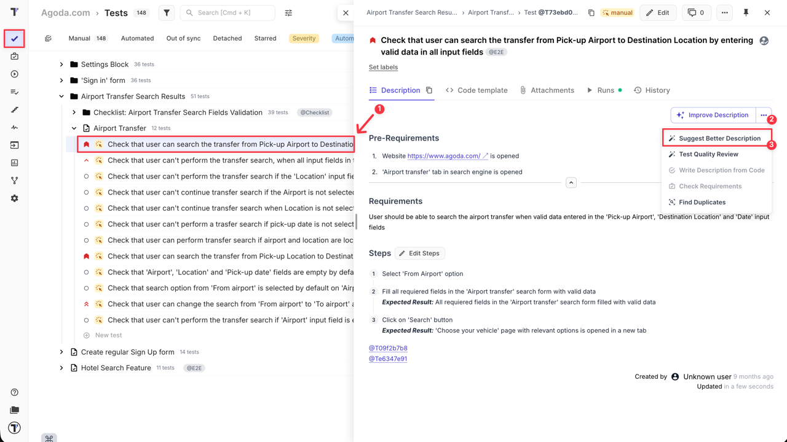Collapse the Airport Transfer Search Results folder
The height and width of the screenshot is (442, 787).
point(60,96)
